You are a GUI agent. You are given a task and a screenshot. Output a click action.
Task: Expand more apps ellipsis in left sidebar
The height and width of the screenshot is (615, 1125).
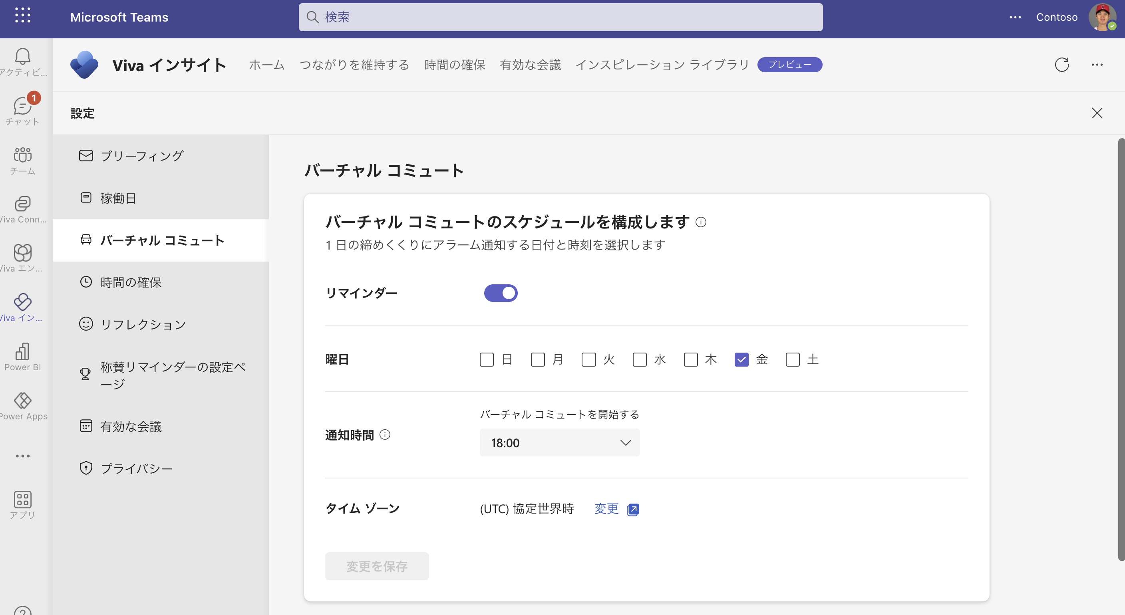[23, 456]
